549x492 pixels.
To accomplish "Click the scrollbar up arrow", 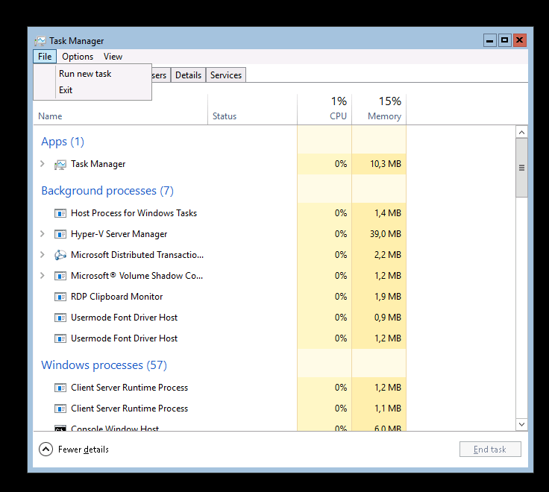I will click(521, 132).
